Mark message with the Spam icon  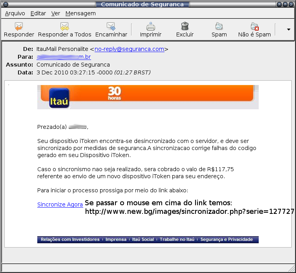point(219,26)
